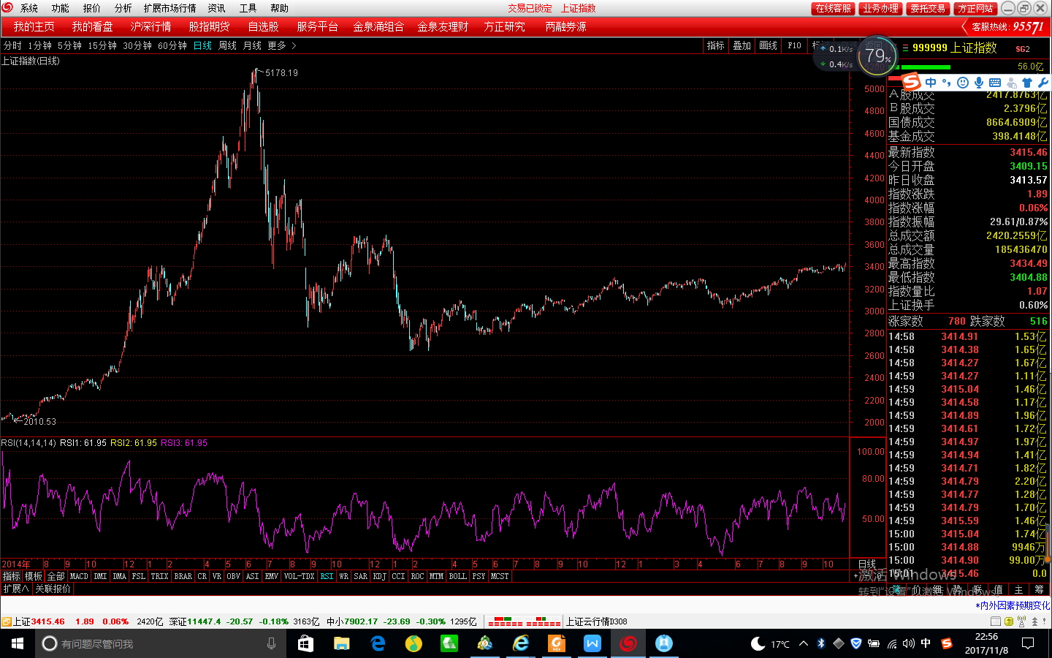Click the antenna signal icon in status bar

(1022, 621)
